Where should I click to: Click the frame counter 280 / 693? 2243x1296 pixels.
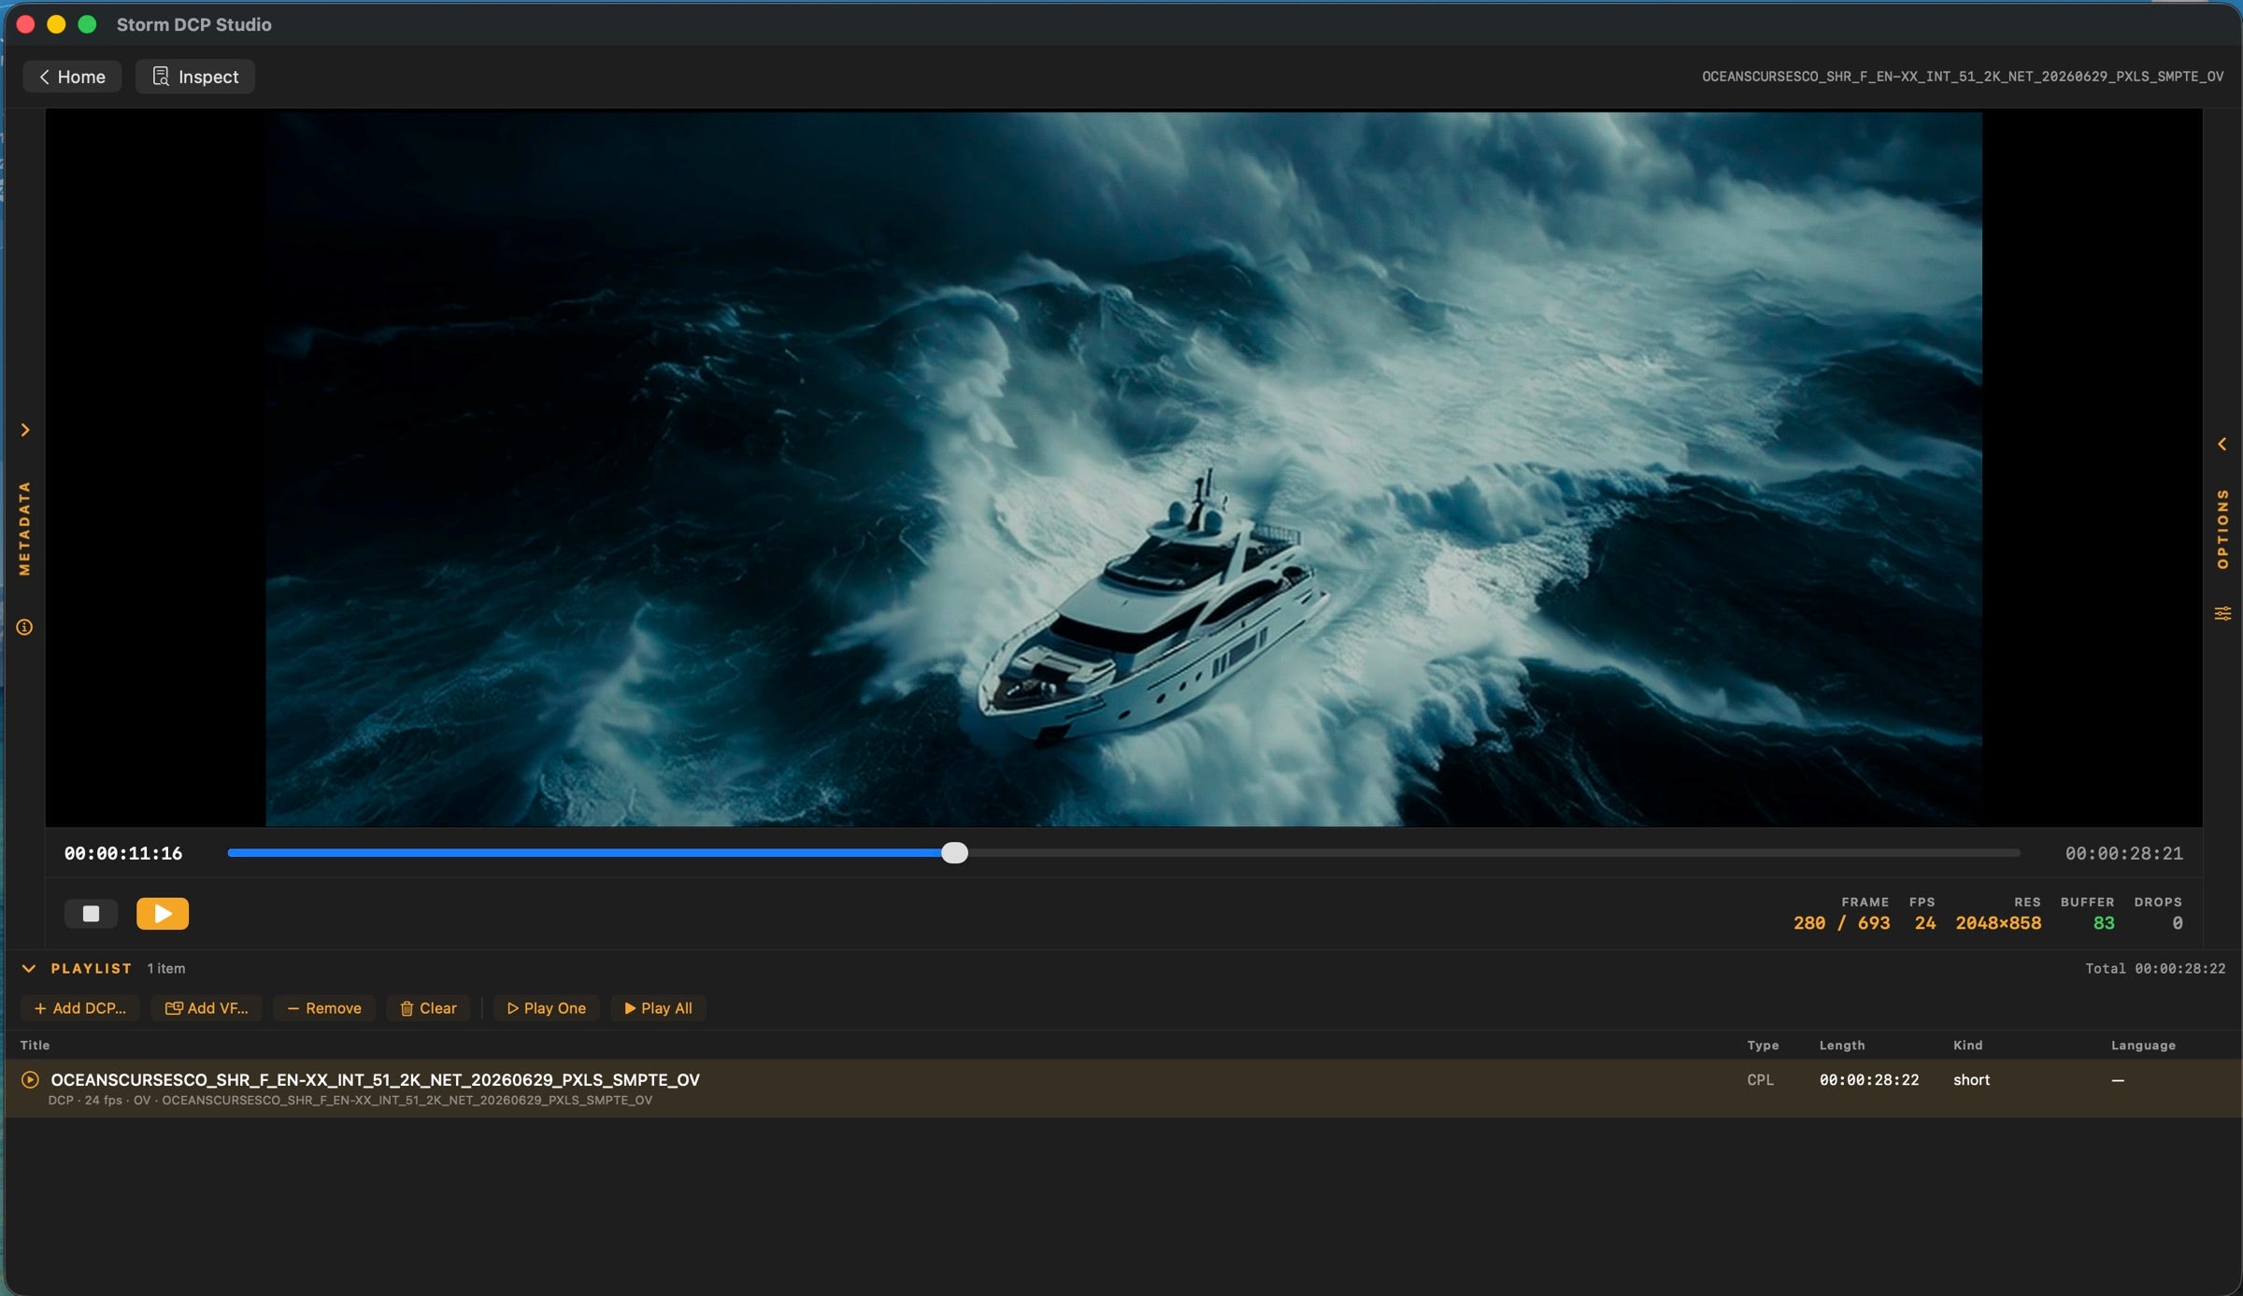(1842, 923)
